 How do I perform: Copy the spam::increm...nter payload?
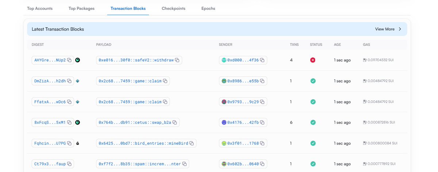(x=184, y=164)
